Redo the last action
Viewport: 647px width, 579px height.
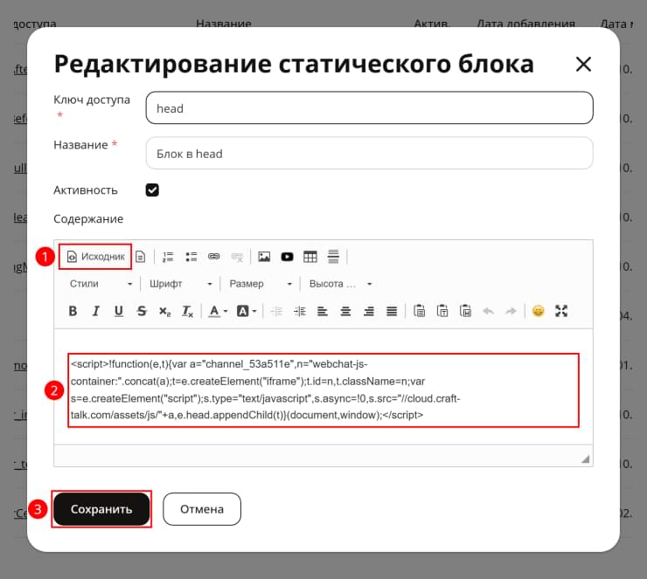point(511,311)
